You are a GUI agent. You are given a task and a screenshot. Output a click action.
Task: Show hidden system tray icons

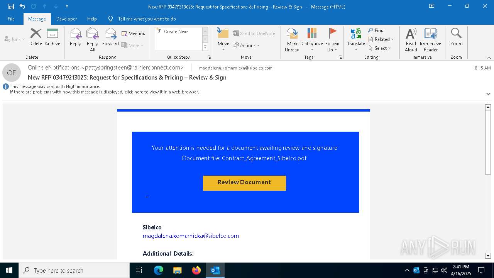[x=407, y=270]
